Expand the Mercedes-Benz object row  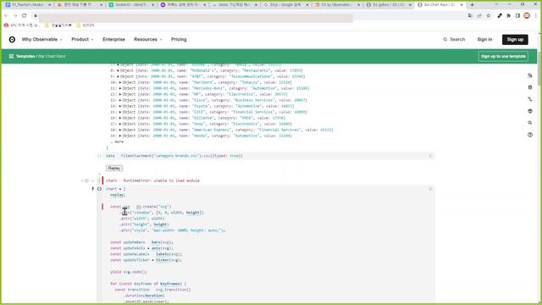120,88
